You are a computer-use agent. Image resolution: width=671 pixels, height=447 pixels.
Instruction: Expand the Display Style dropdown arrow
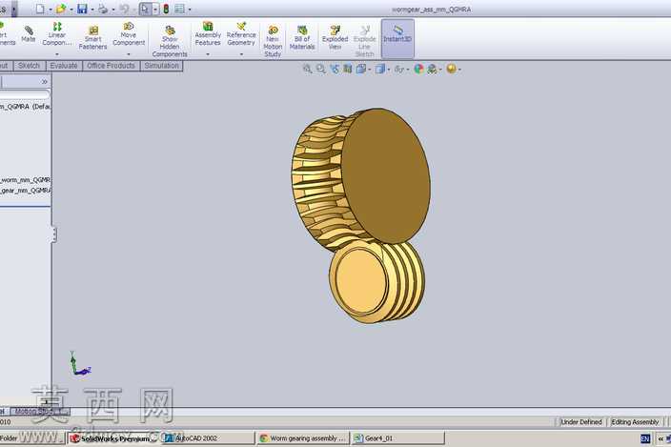pos(388,70)
